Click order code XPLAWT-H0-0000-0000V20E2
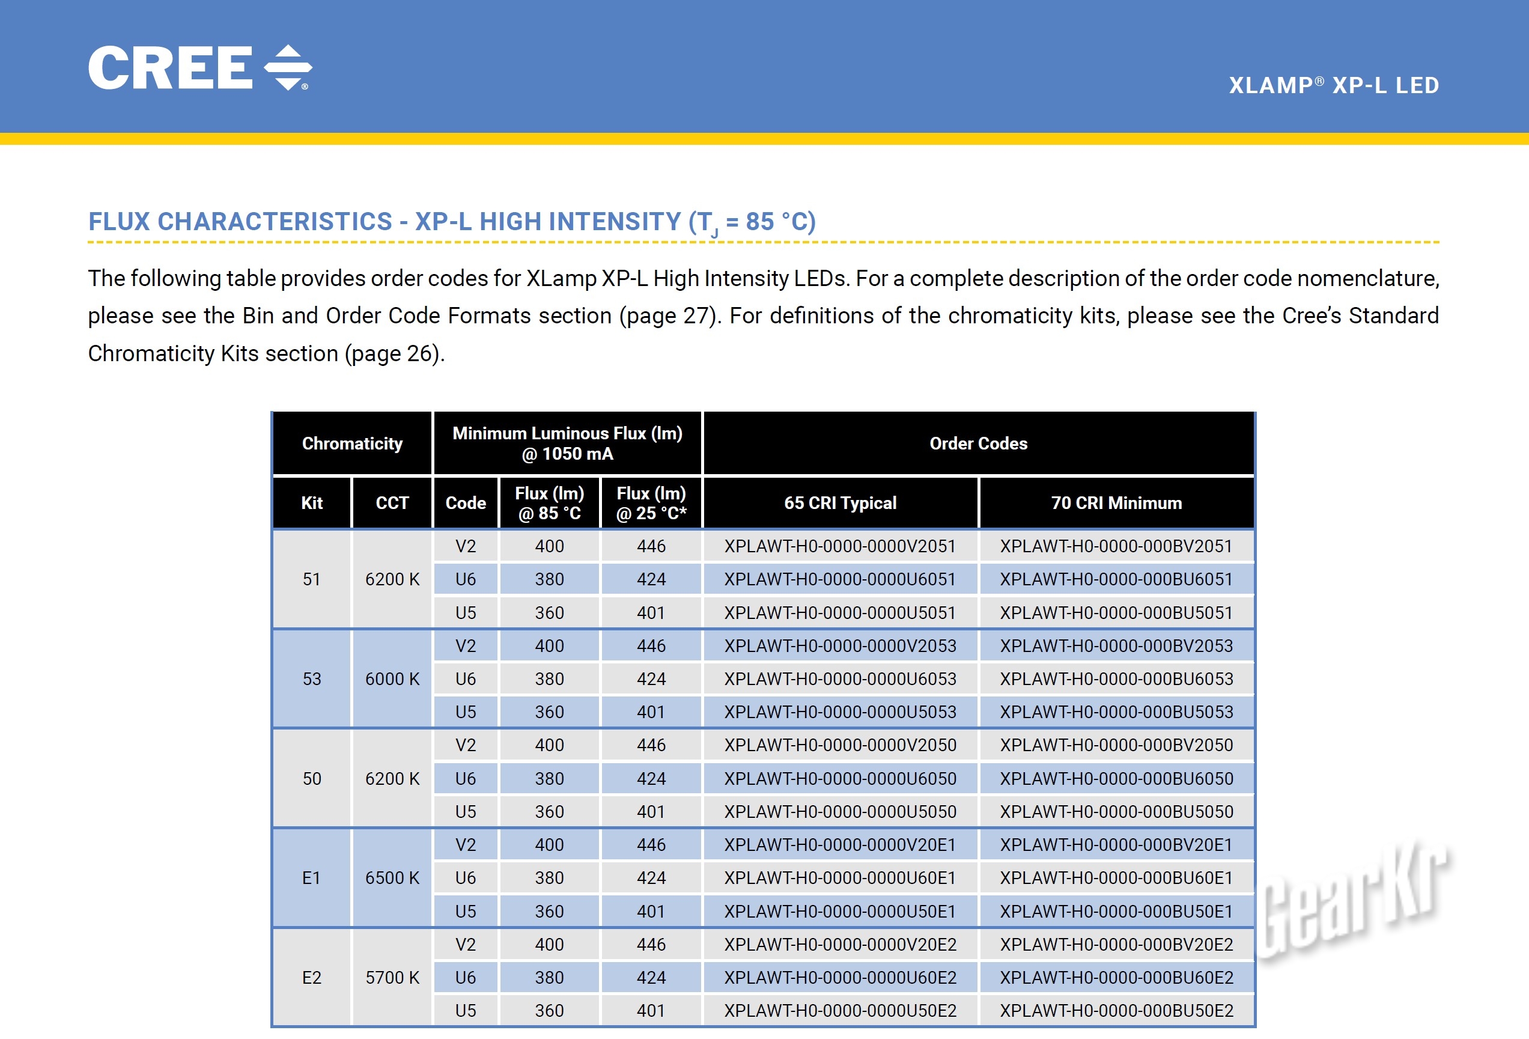 (x=840, y=944)
